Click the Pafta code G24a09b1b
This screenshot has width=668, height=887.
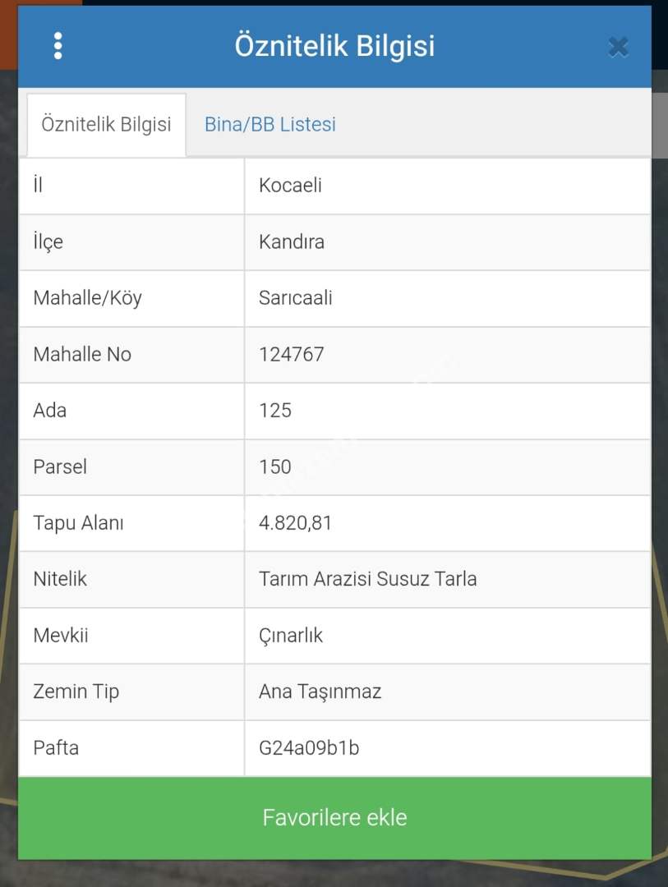(x=308, y=748)
